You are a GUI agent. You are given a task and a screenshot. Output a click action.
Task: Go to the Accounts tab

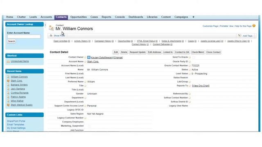point(46,17)
